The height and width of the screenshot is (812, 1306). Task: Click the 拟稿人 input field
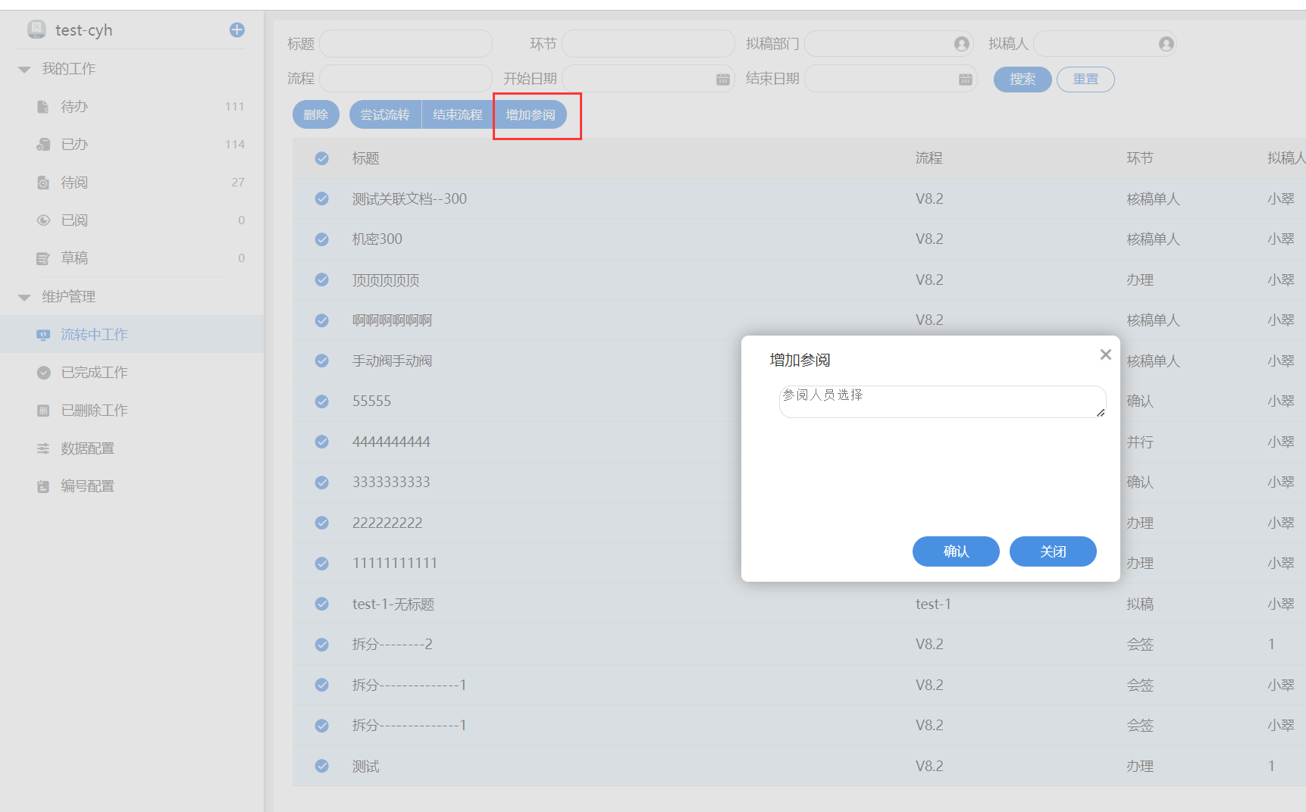pyautogui.click(x=1105, y=44)
